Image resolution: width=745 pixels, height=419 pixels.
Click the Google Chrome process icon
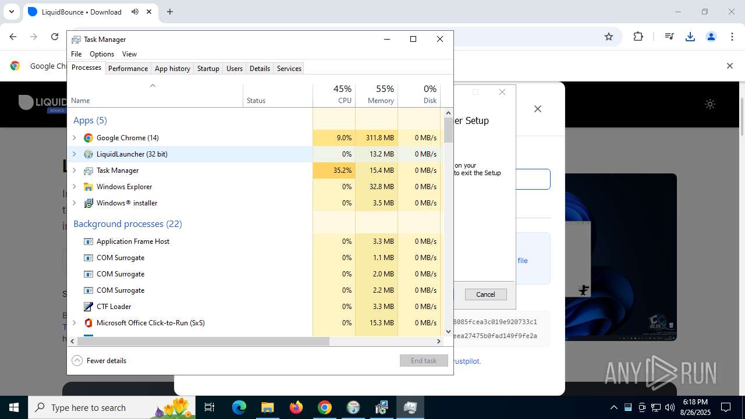tap(88, 138)
